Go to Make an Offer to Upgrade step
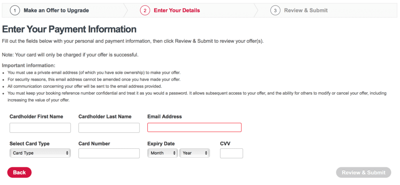Image resolution: width=400 pixels, height=185 pixels. click(x=56, y=11)
